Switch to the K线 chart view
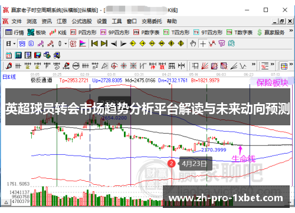 pyautogui.click(x=58, y=32)
